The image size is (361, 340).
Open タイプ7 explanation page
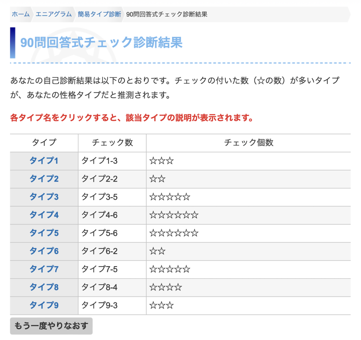click(44, 269)
